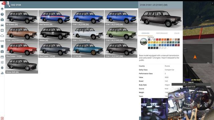Pick the last dark brown swatch in top row
Viewport: 214px width, 120px height.
179,40
